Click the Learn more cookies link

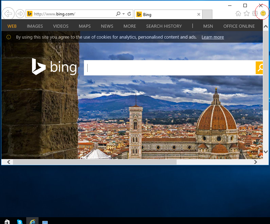click(x=213, y=37)
